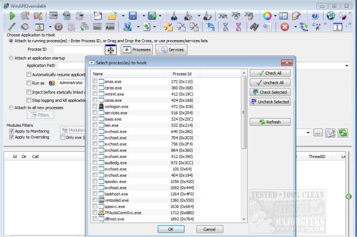
Task: Toggle Apply to Overriding checkbox
Action: click(x=11, y=137)
